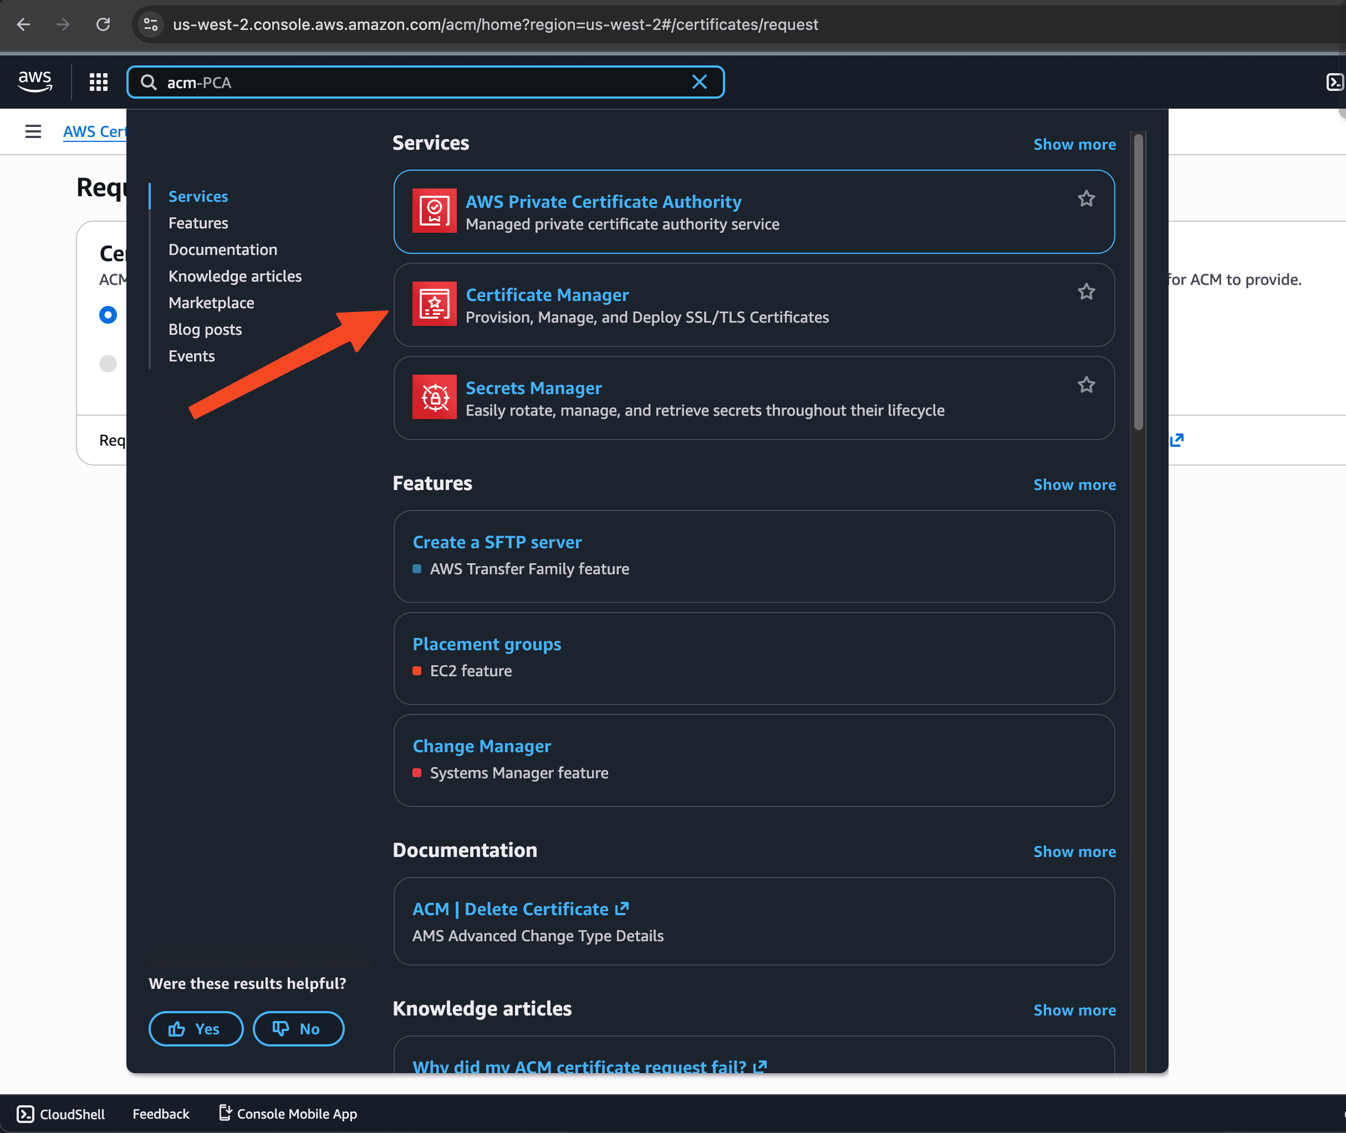Select Marketplace in results sidebar
Screen dimensions: 1346x1133
(x=211, y=303)
